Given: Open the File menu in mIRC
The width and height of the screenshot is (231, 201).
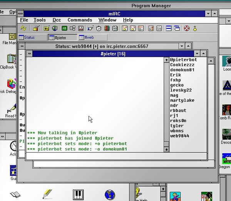Looking at the screenshot, I should click(24, 20).
